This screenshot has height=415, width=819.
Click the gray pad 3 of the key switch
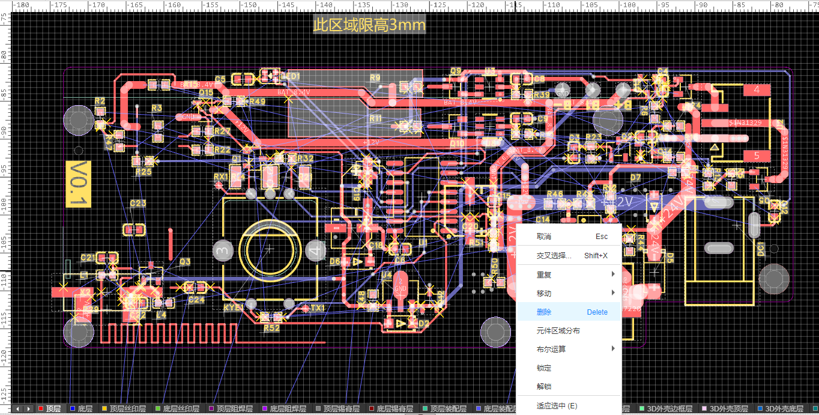pyautogui.click(x=223, y=250)
